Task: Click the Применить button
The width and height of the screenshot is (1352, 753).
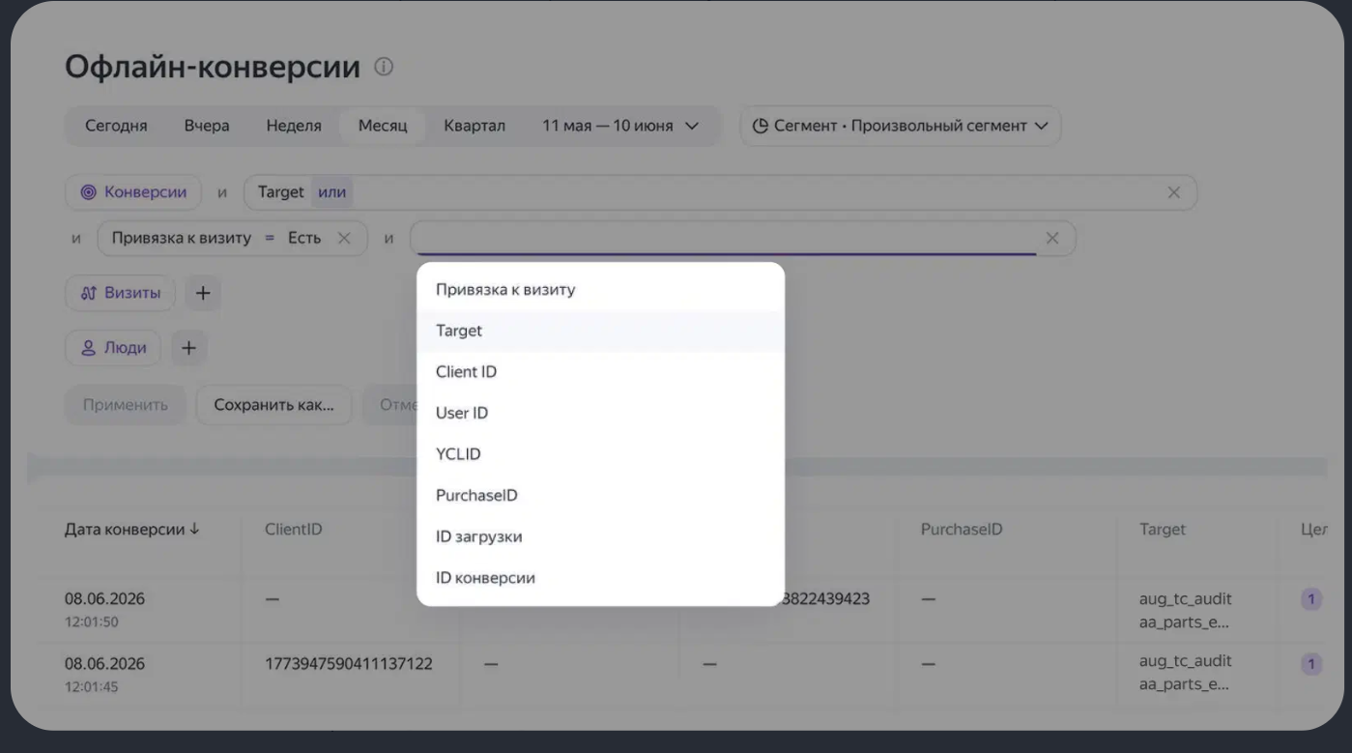Action: coord(126,405)
